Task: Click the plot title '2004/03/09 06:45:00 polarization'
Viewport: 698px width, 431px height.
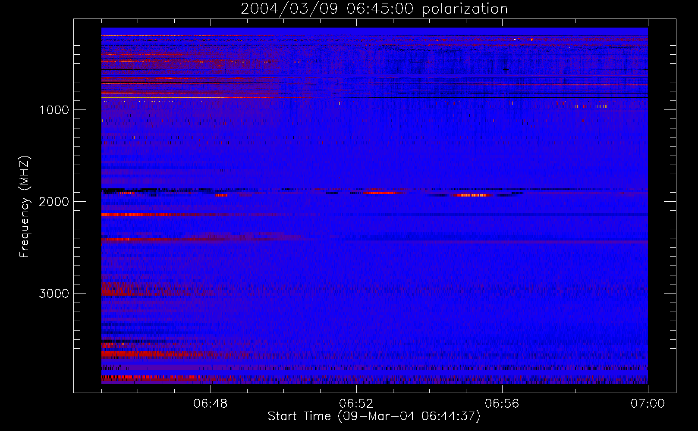Action: (x=374, y=9)
